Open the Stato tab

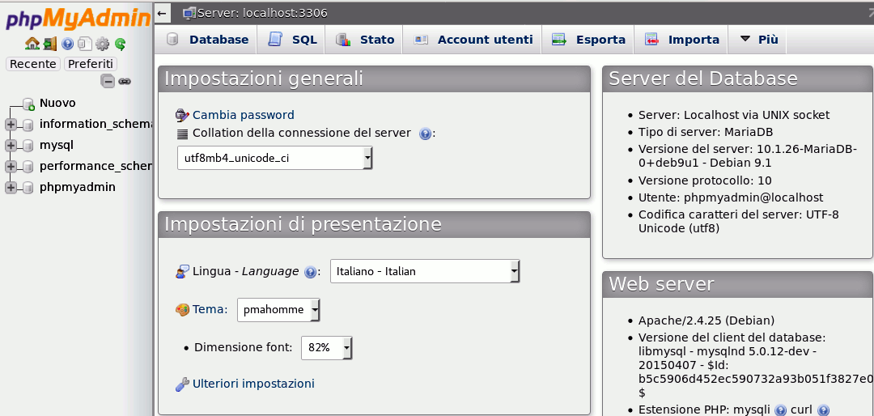coord(365,40)
